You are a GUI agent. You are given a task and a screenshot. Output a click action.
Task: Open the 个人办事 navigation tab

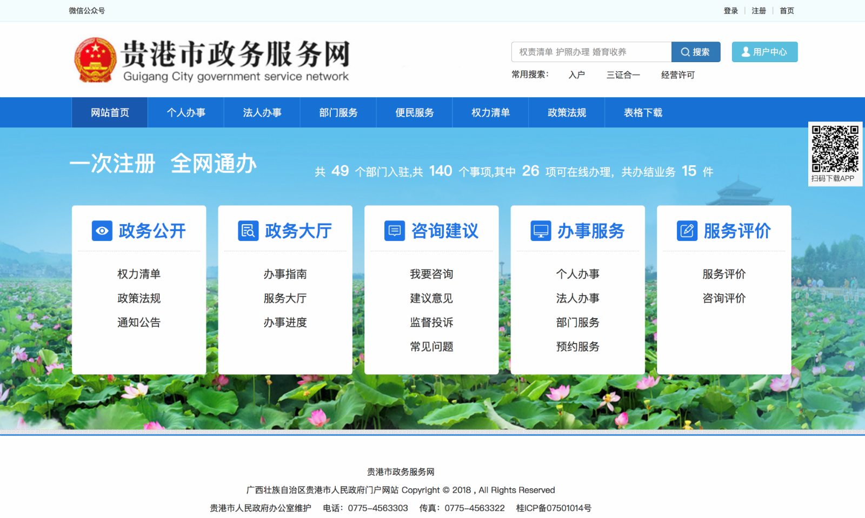click(x=186, y=112)
